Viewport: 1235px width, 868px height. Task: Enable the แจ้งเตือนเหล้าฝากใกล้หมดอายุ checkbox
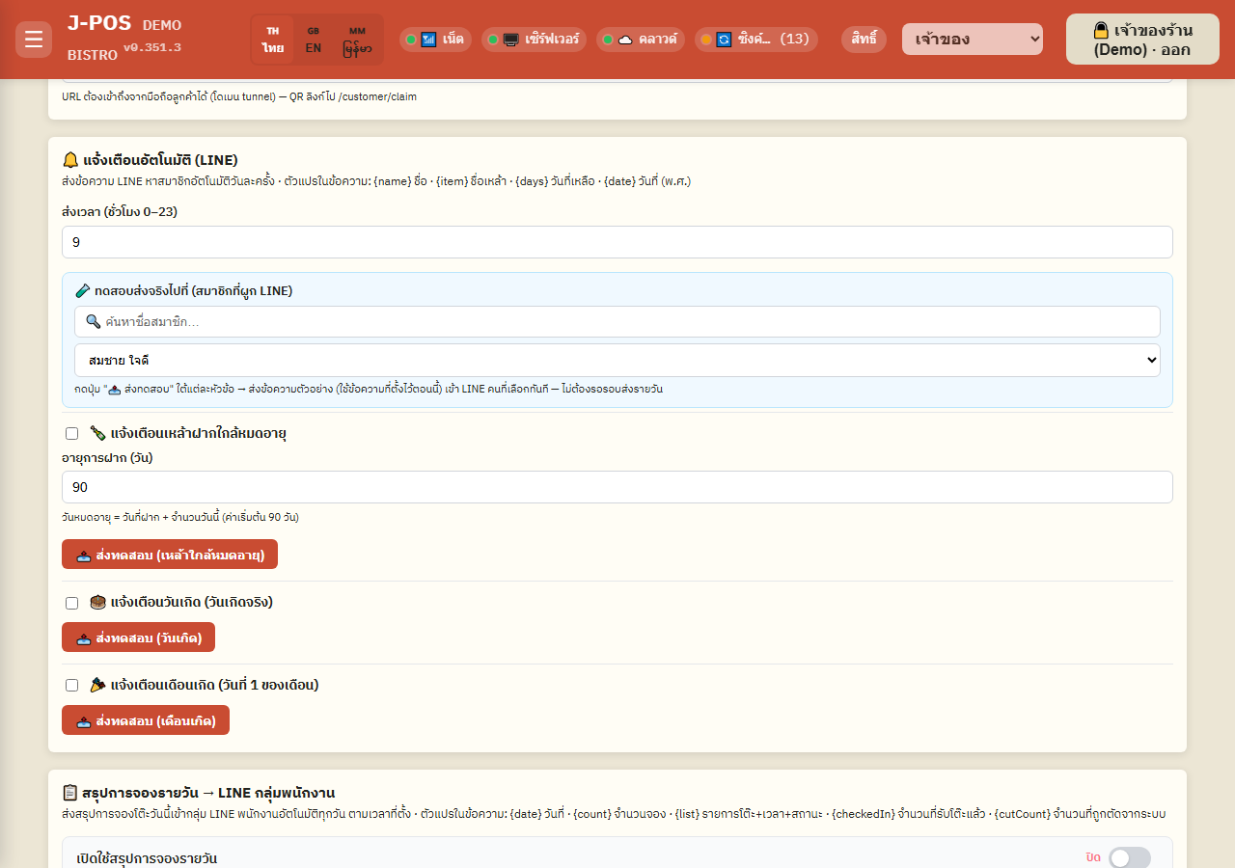(x=71, y=434)
